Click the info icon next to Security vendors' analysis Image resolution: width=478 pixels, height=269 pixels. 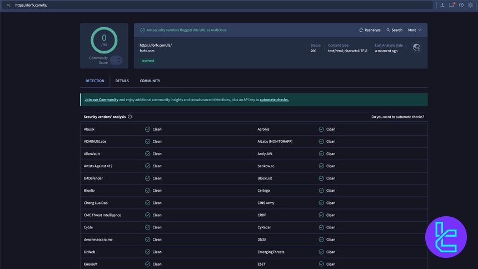point(130,117)
